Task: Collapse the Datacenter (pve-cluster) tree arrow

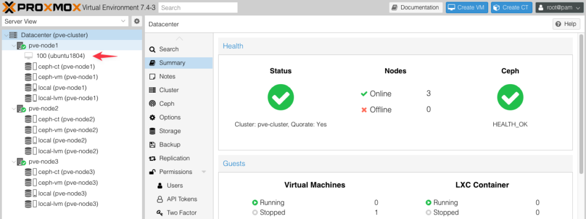Action: (6, 35)
